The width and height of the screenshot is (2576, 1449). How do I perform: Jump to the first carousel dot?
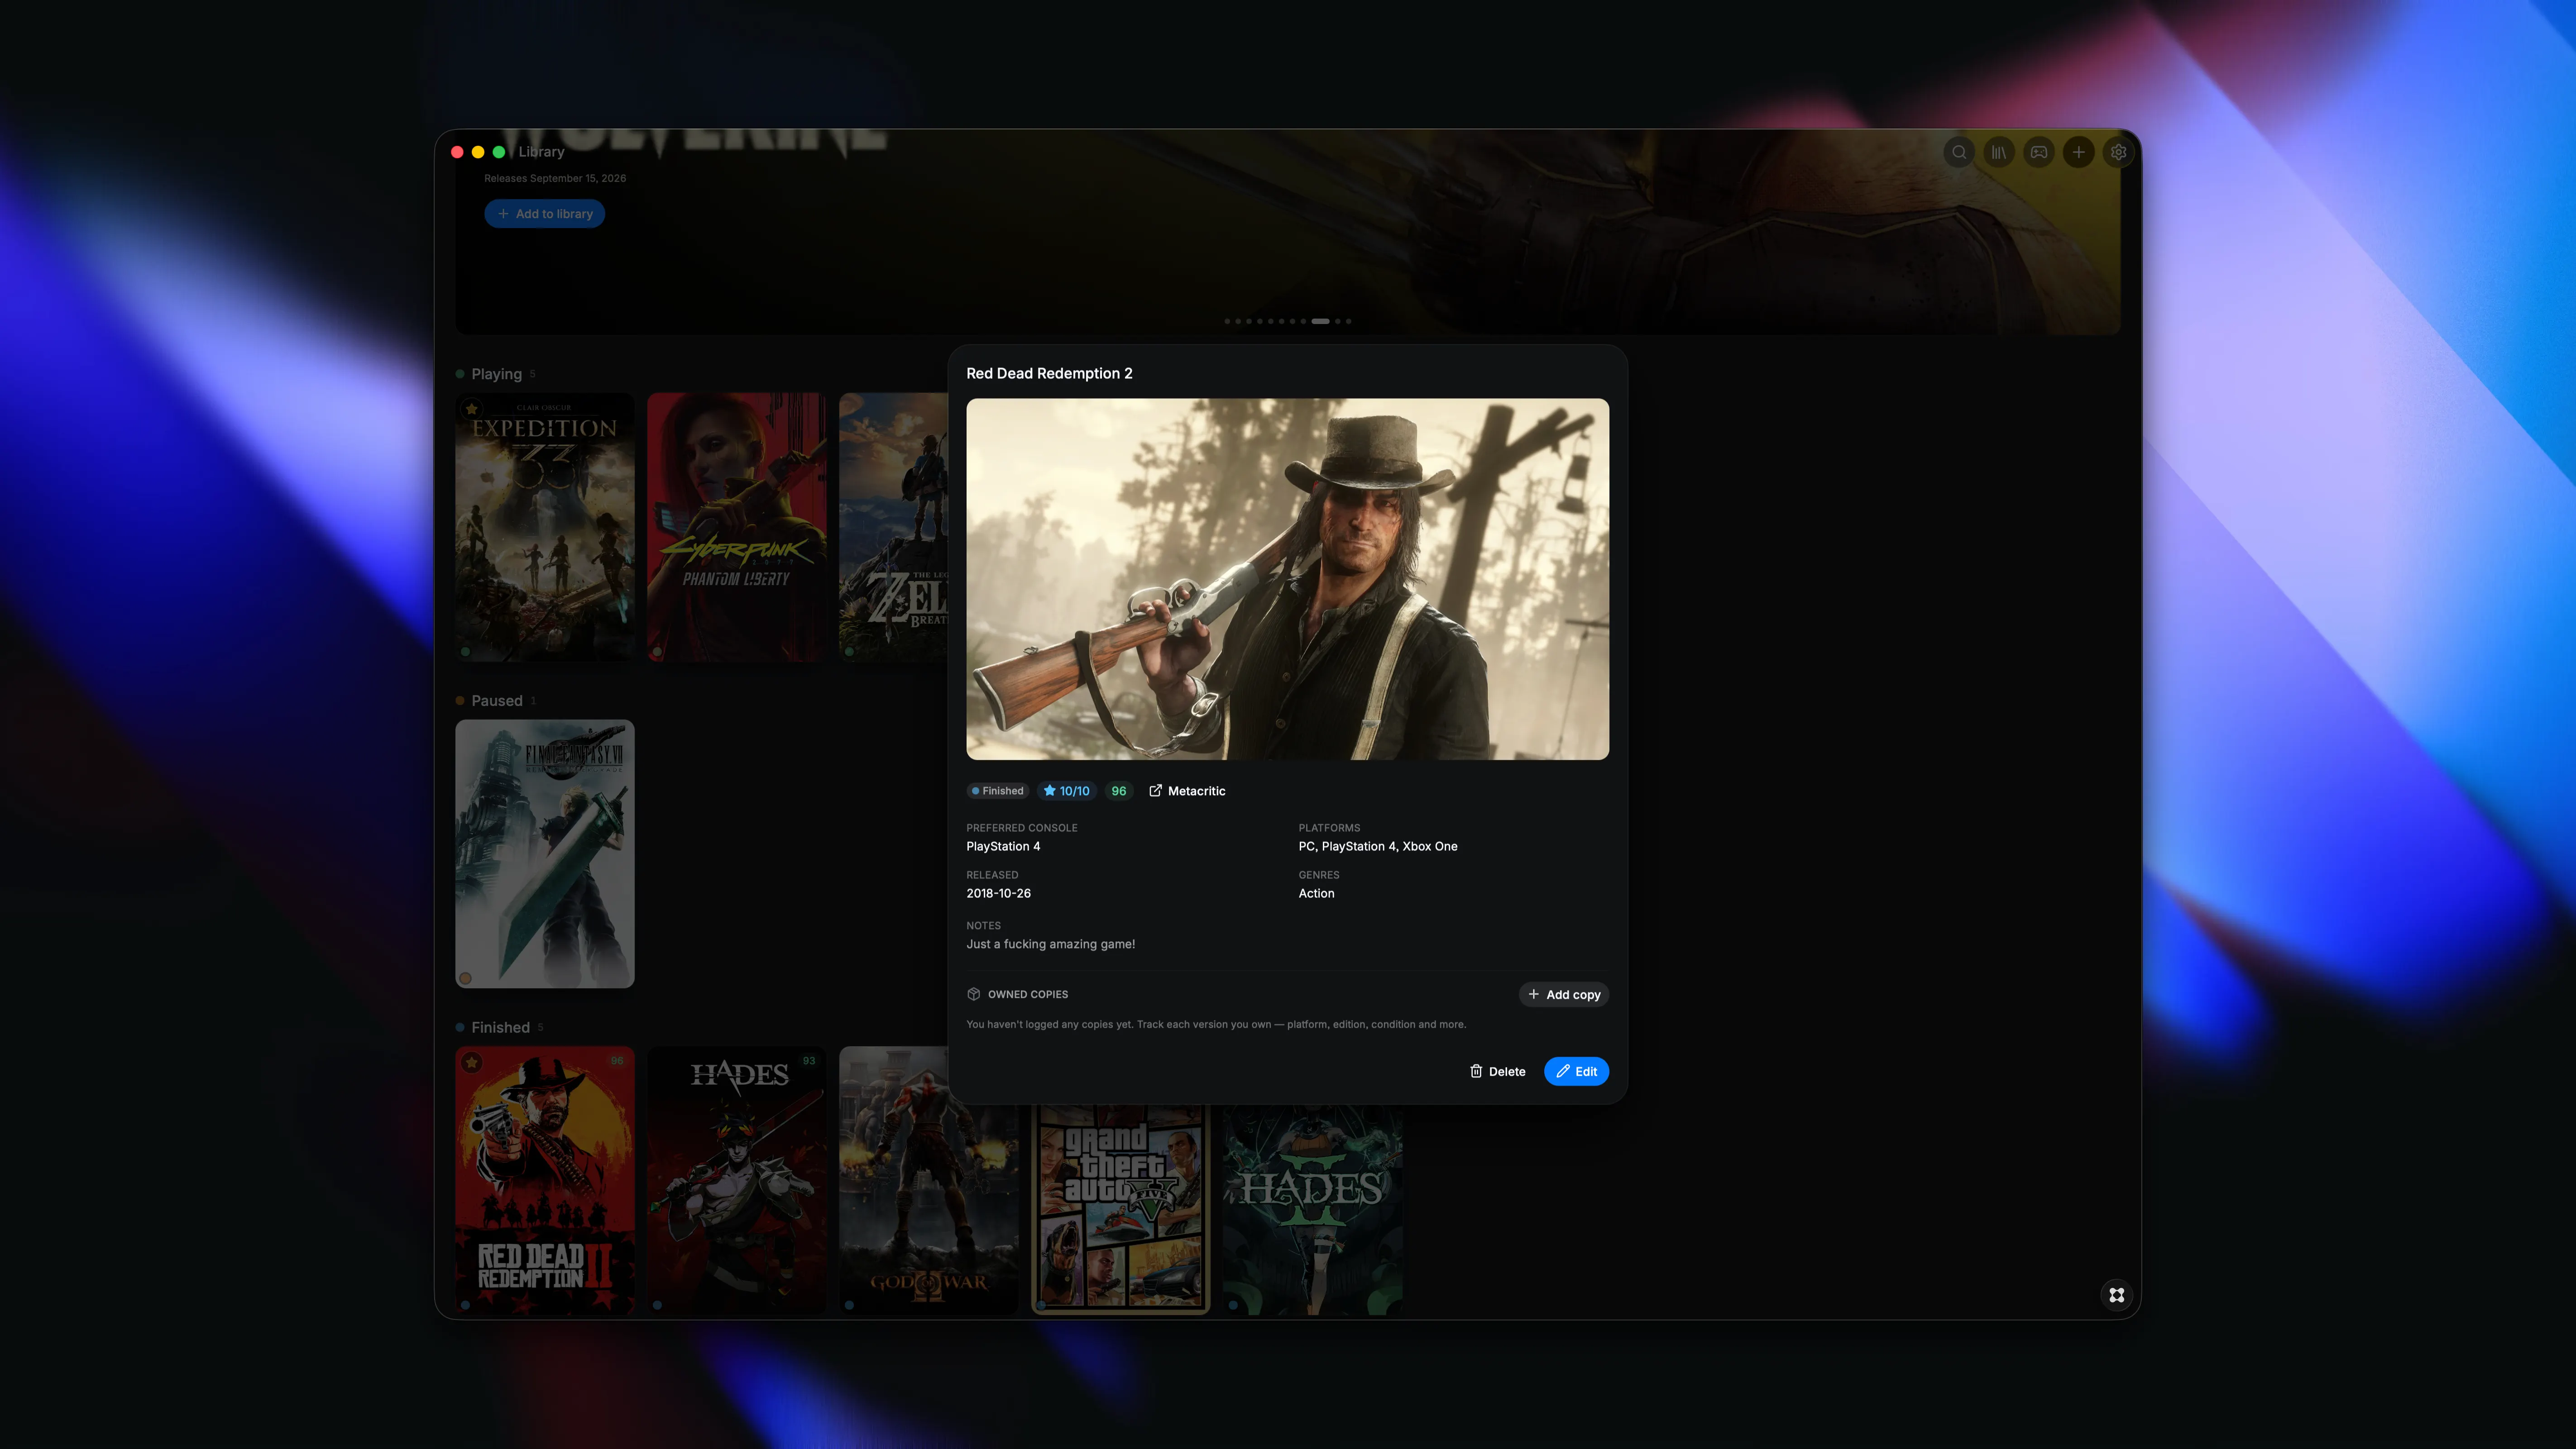coord(1227,321)
